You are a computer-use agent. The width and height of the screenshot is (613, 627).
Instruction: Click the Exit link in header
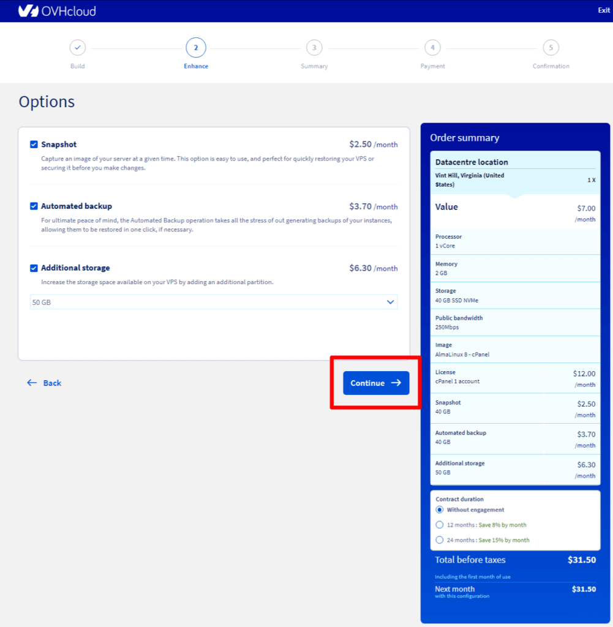[603, 10]
